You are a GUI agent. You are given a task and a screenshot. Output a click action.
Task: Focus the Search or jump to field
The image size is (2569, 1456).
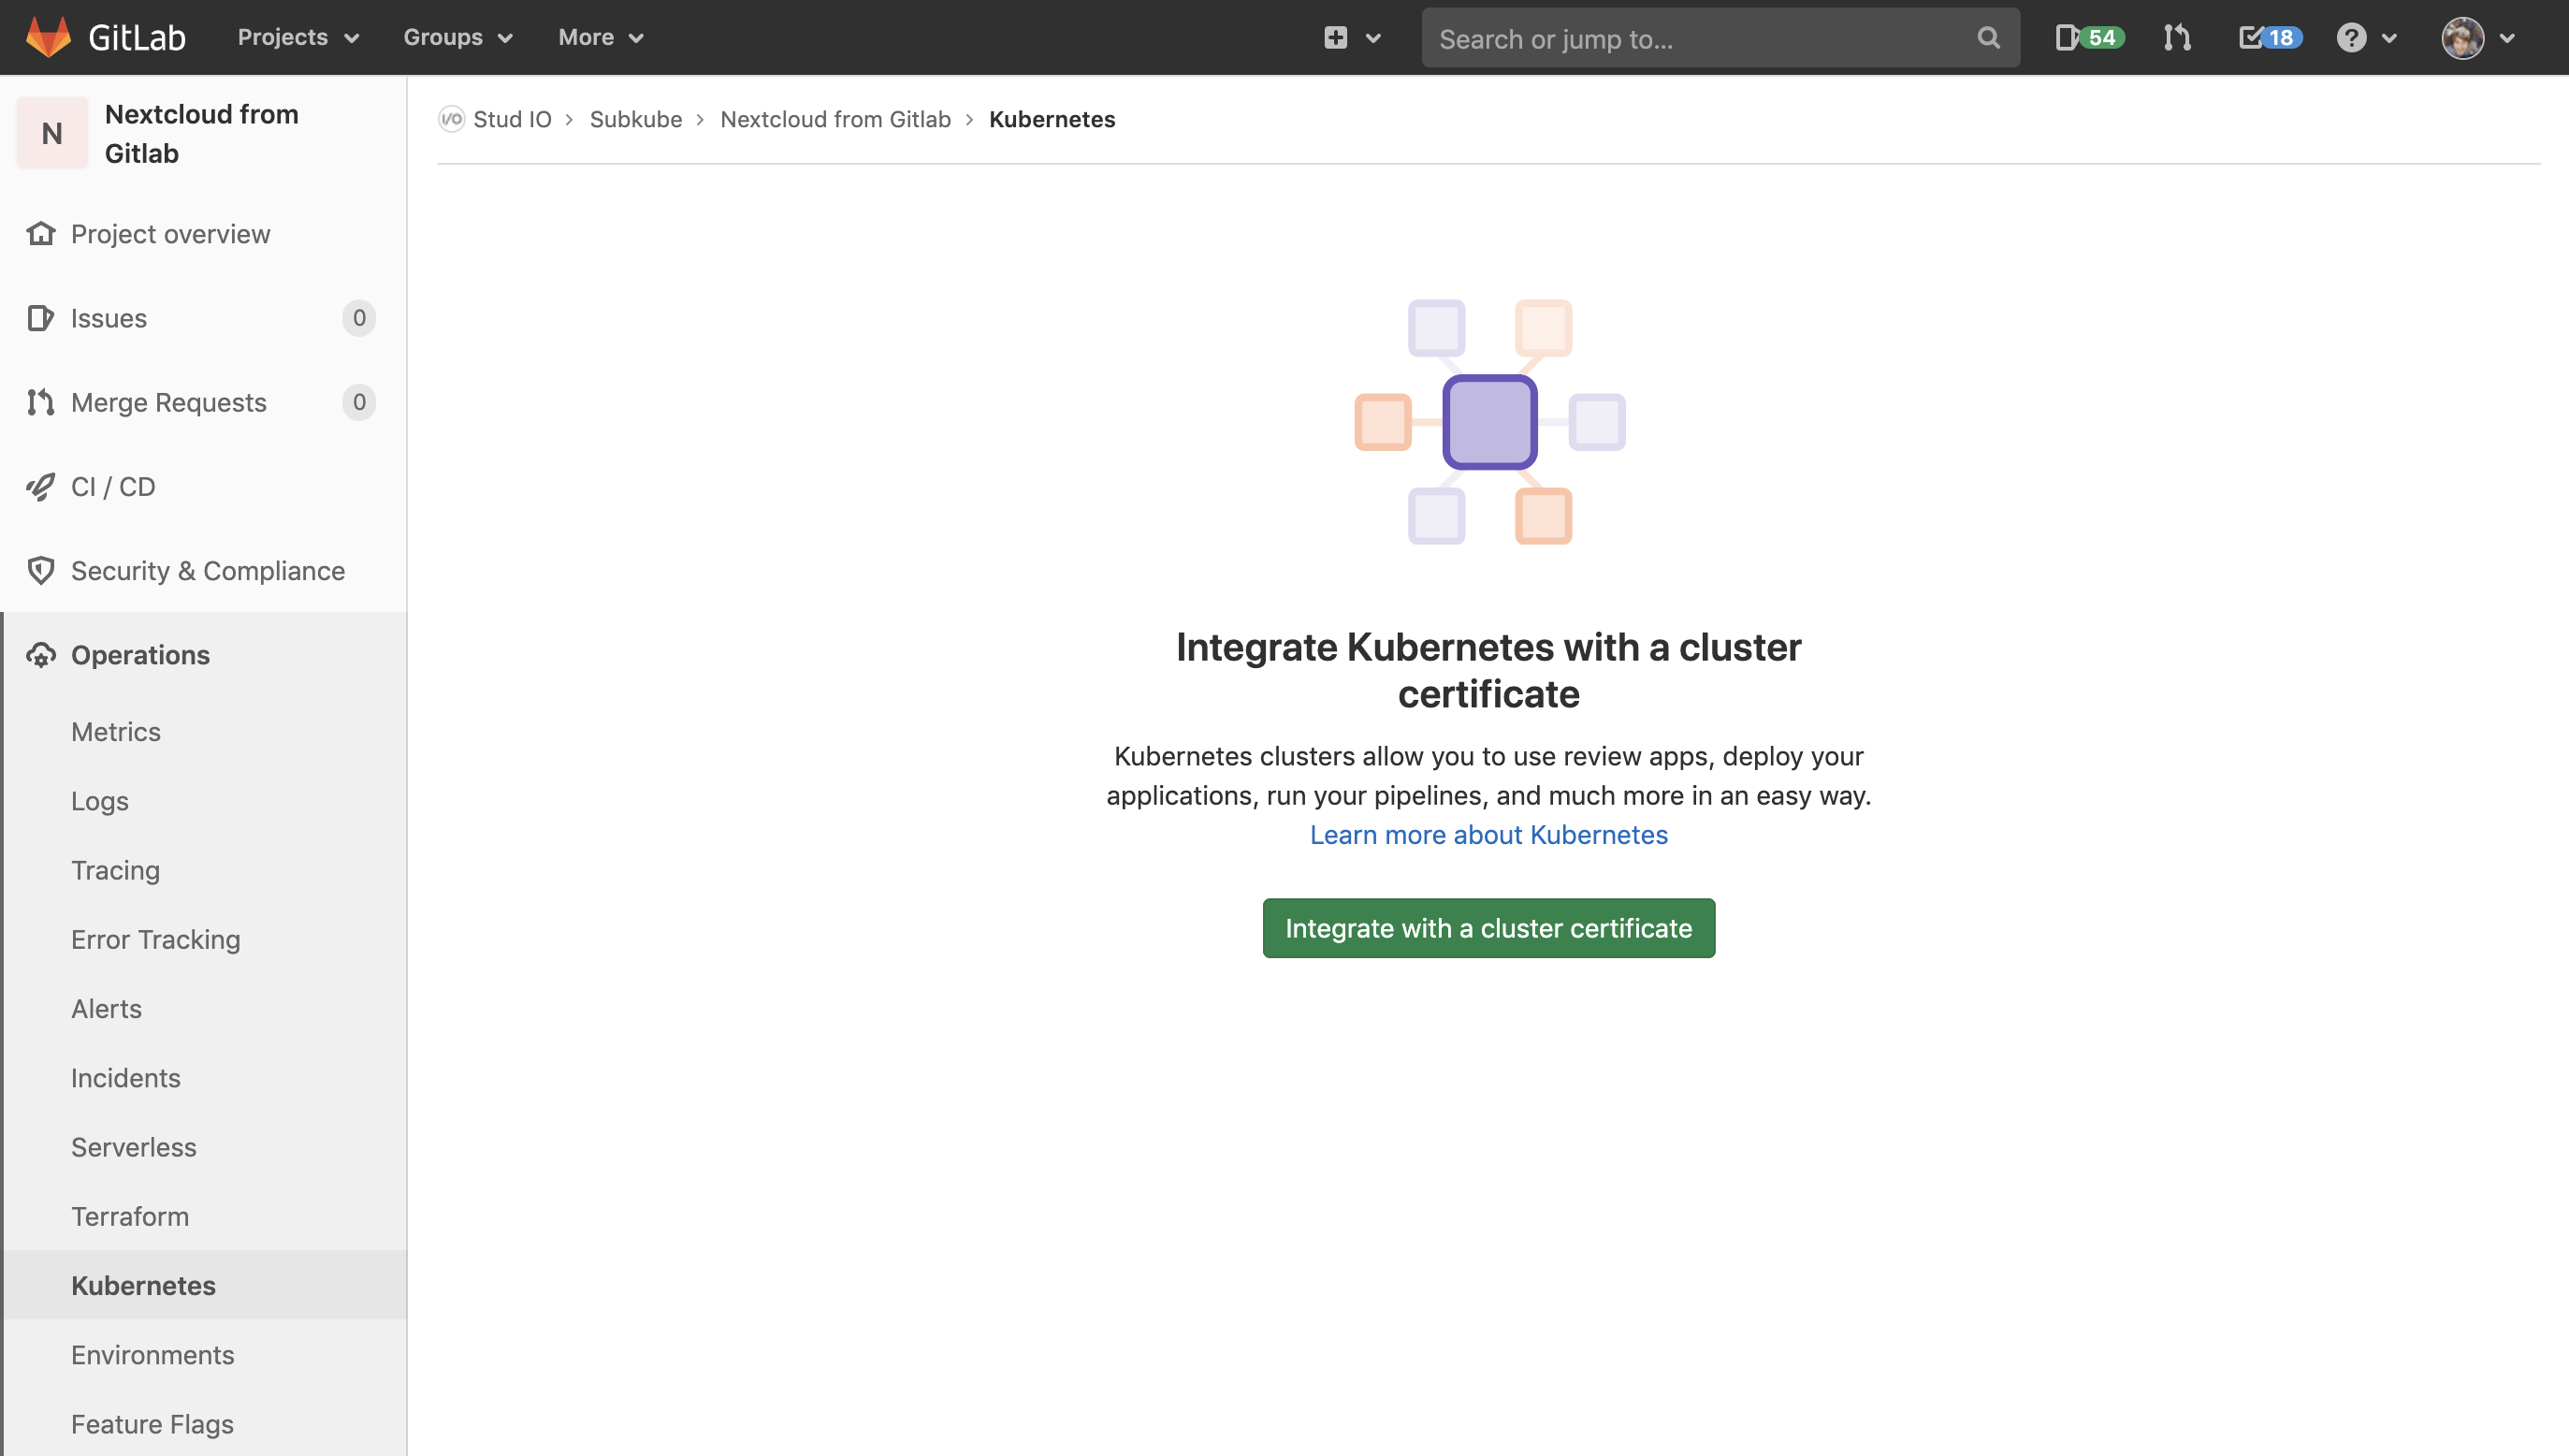tap(1720, 38)
